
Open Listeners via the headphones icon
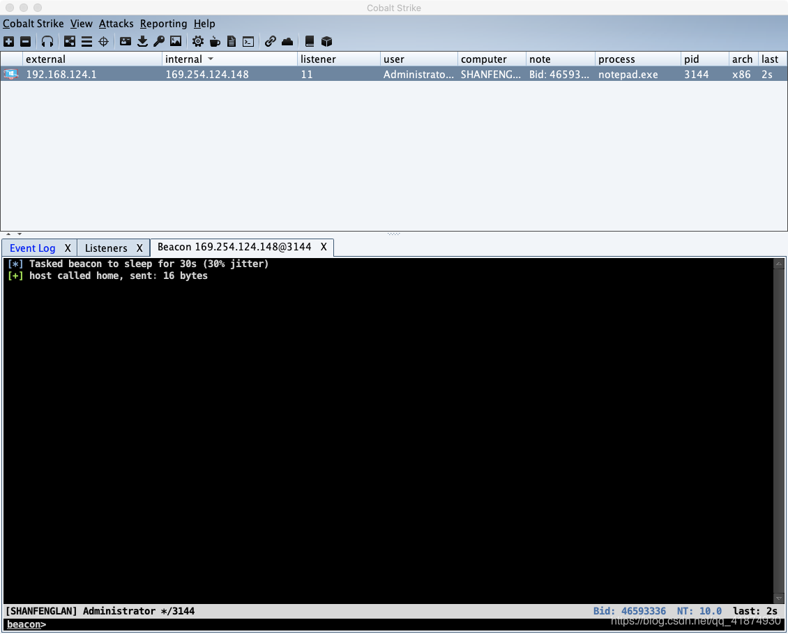(x=47, y=42)
